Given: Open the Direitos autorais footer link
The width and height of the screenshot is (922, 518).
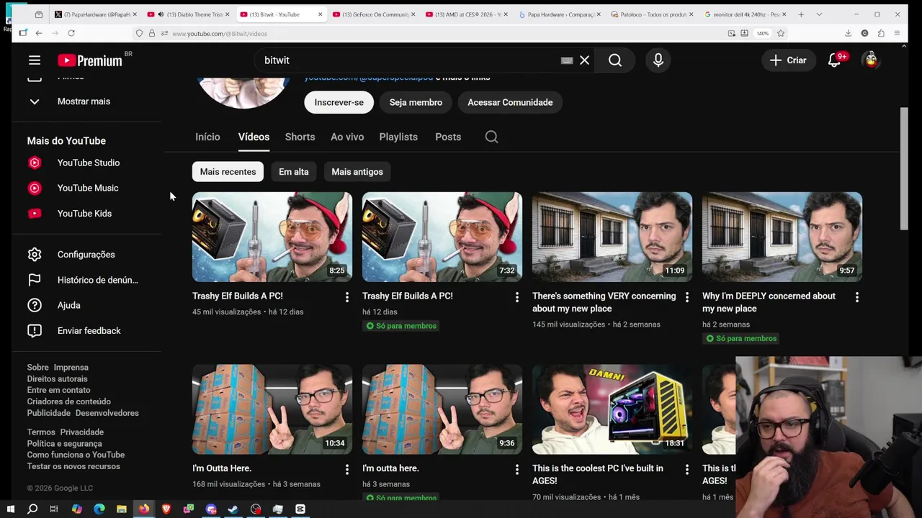Looking at the screenshot, I should click(x=57, y=379).
